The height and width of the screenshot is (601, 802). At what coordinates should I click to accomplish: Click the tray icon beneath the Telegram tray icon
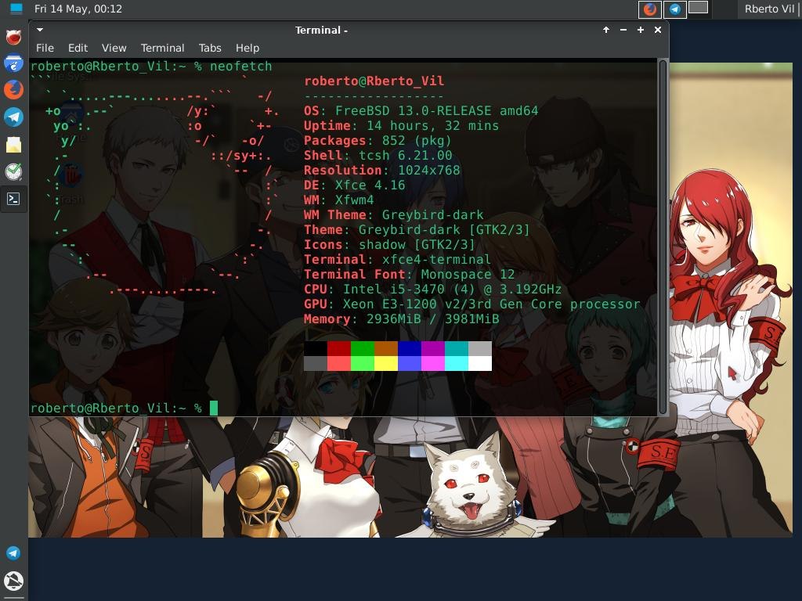tap(13, 581)
